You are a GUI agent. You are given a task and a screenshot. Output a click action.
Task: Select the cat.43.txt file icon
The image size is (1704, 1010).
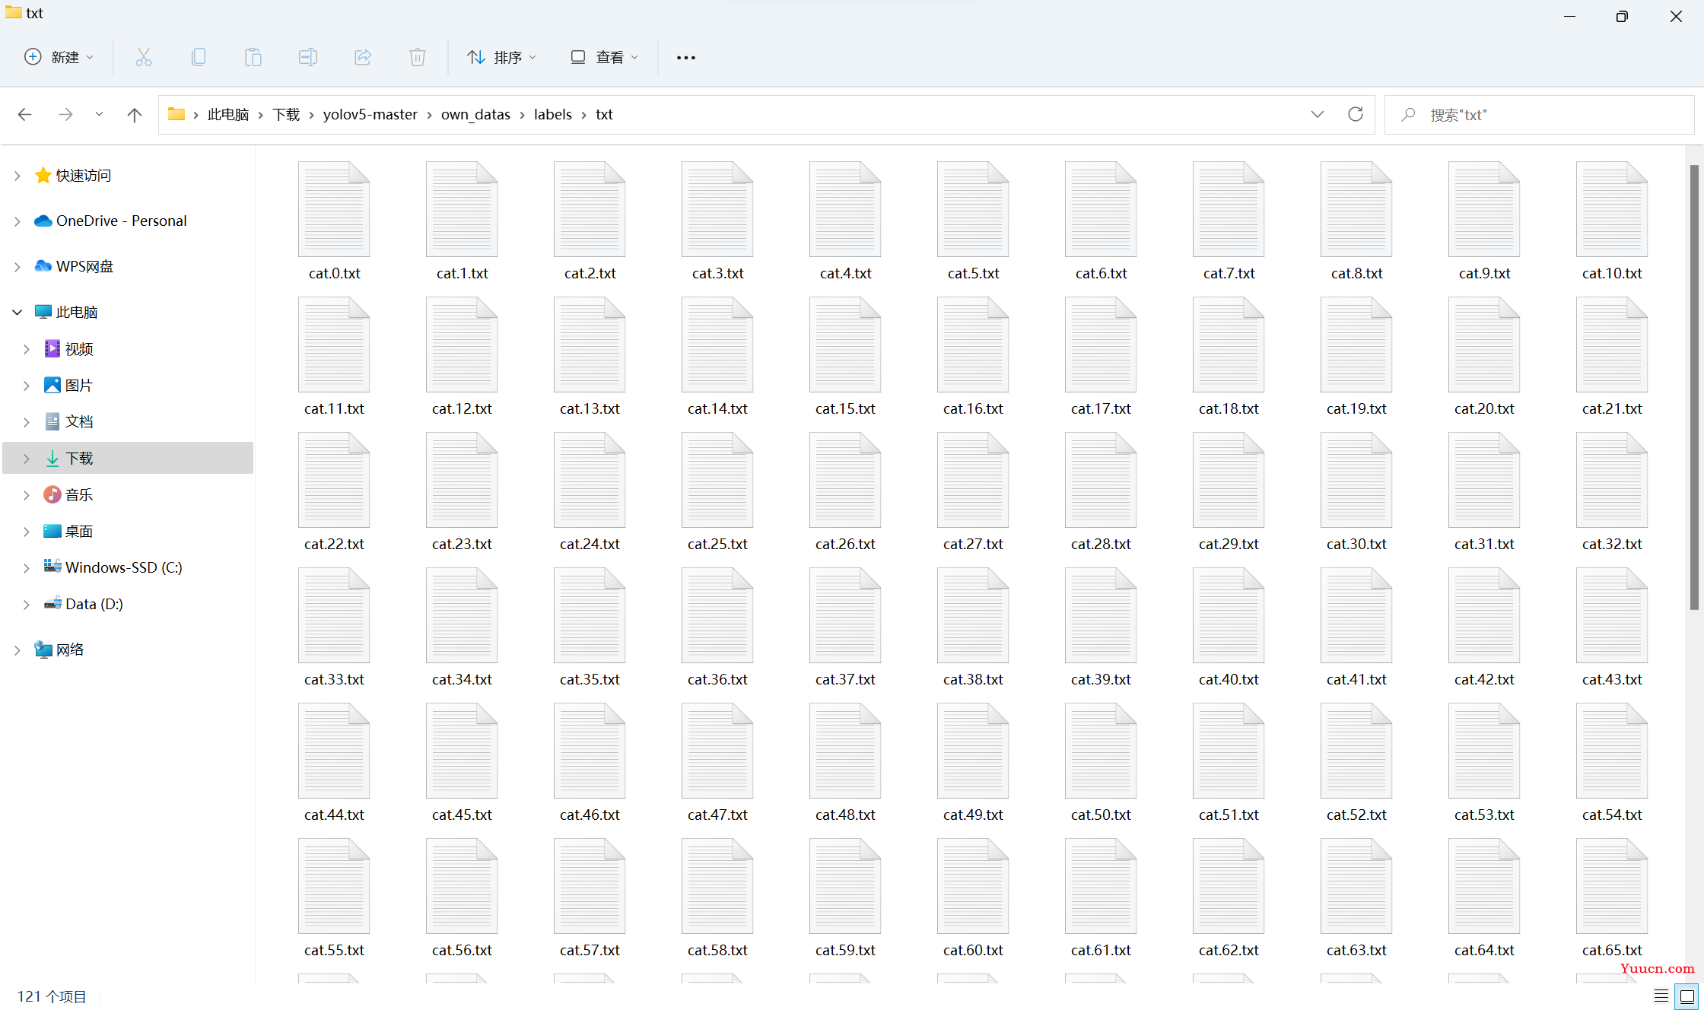[1612, 615]
